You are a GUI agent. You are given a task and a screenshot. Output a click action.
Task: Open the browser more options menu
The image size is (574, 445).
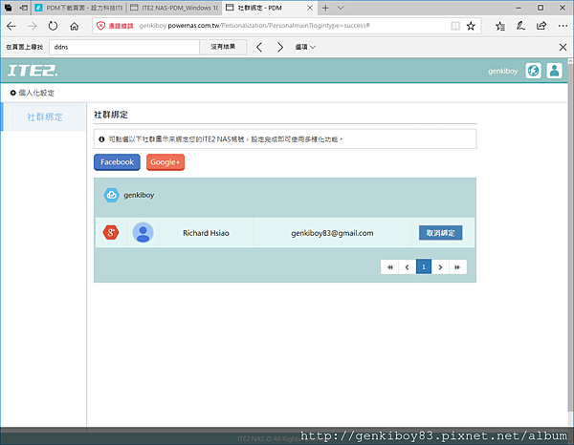click(x=563, y=26)
